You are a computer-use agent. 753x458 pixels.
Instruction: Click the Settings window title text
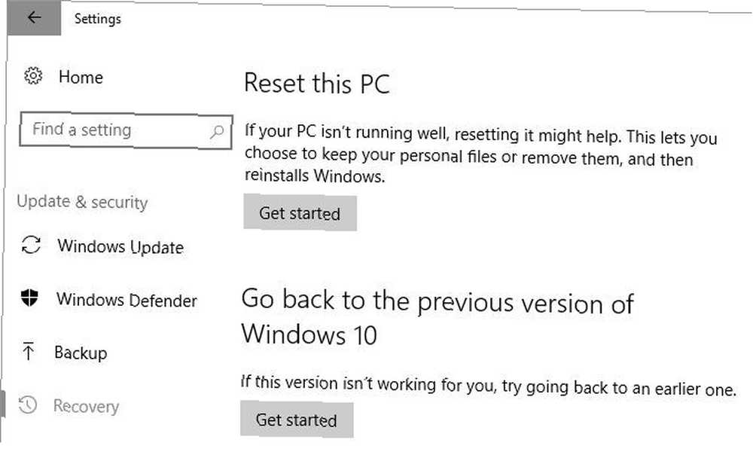[x=97, y=19]
